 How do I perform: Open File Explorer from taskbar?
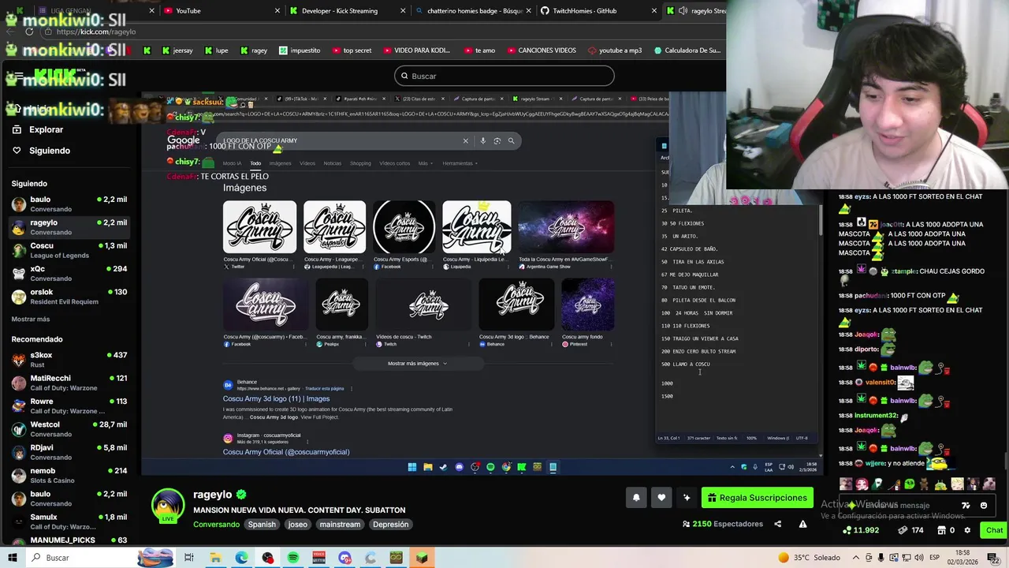[x=215, y=558]
